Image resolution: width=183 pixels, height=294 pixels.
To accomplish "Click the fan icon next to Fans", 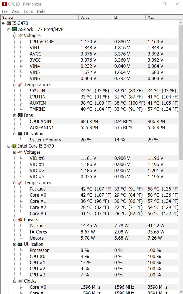I will coord(20,115).
